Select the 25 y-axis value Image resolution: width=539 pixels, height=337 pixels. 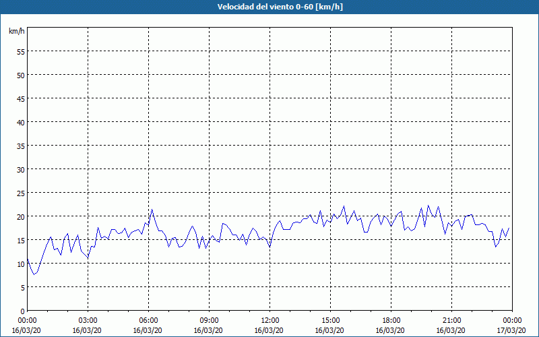pos(21,193)
